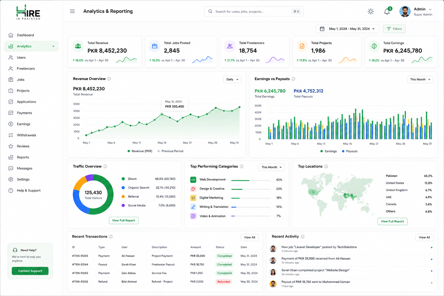This screenshot has height=296, width=444.
Task: Click the Design & Creative progress bar
Action: [x=251, y=189]
